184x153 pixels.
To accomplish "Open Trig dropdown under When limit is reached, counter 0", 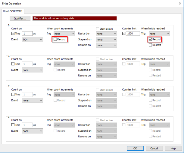I will [159, 34].
